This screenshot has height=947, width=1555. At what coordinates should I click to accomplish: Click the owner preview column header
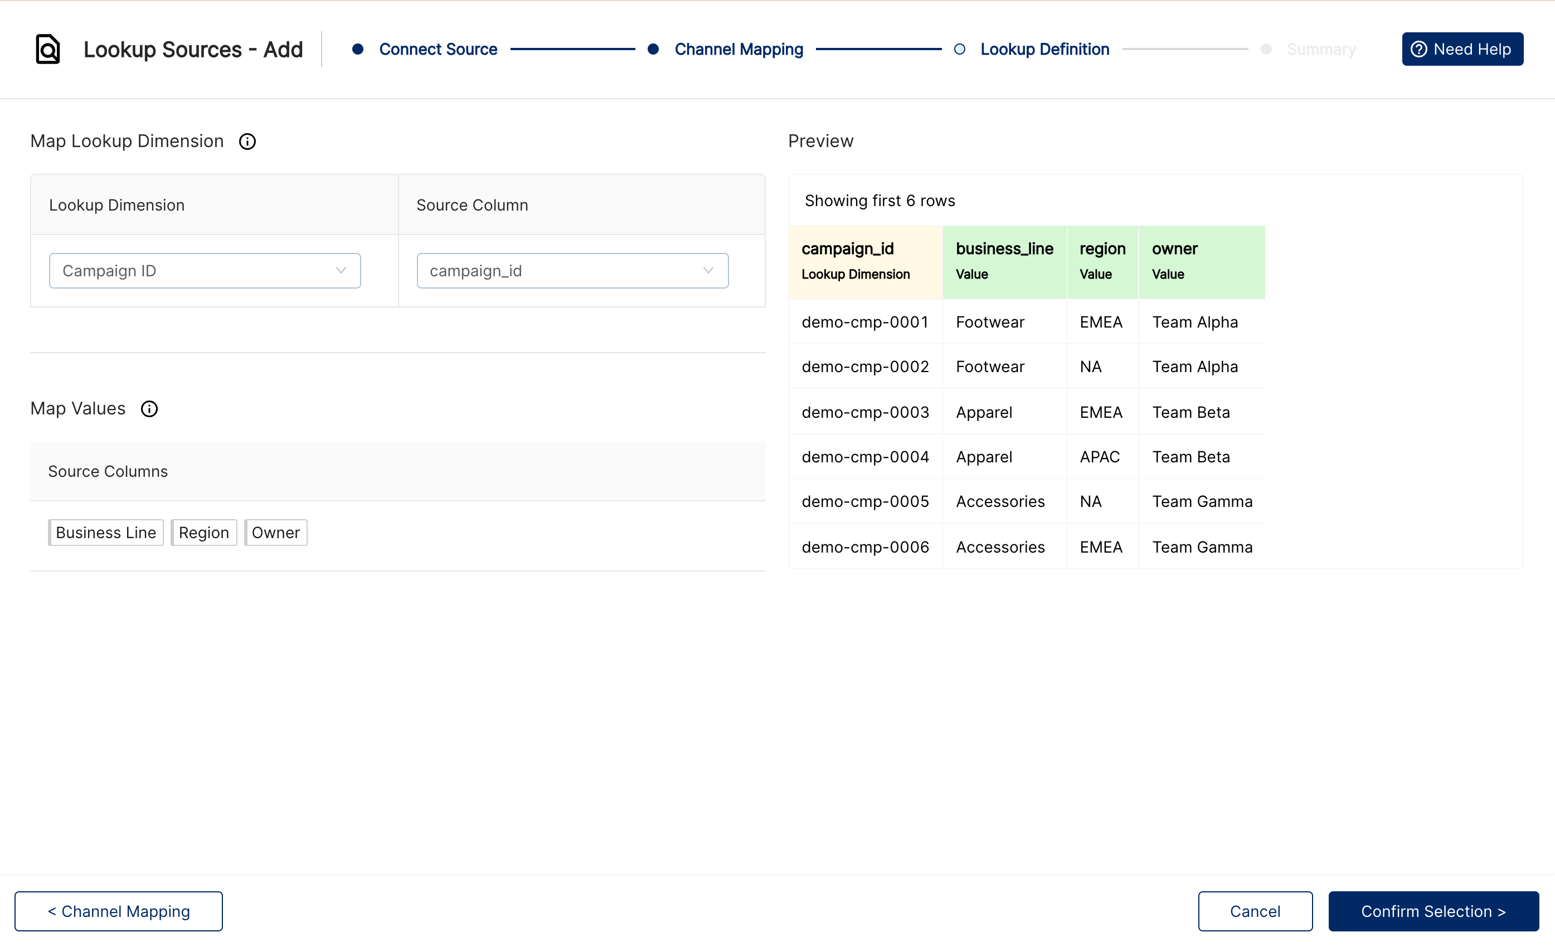(1202, 262)
